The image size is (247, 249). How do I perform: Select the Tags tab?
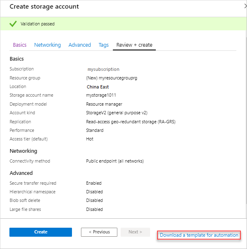tap(103, 45)
